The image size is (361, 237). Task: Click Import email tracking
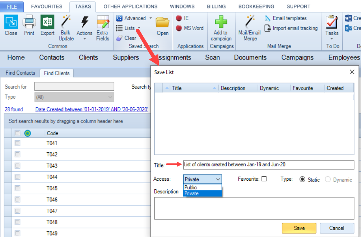(291, 28)
